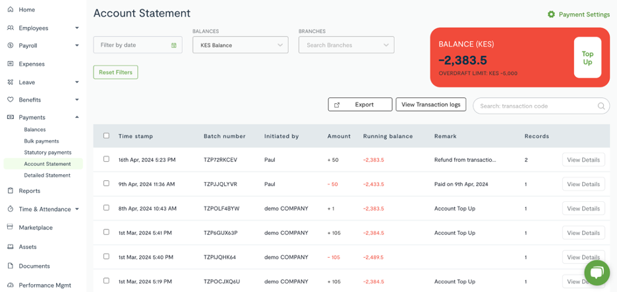Click remark 'Paid on 9th Apr, 2024'
This screenshot has width=617, height=292.
(x=461, y=184)
